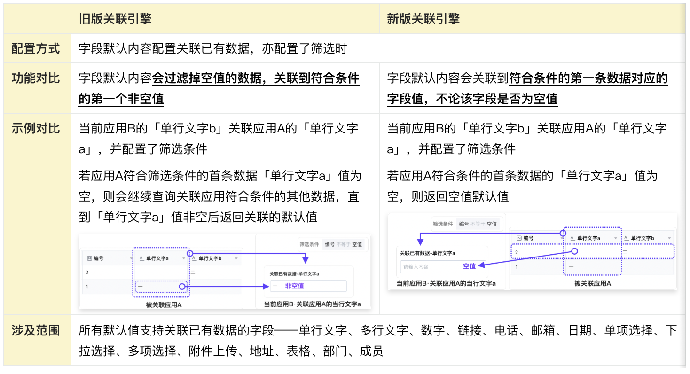Click caption 被关联应用A in new-engine example
The image size is (690, 374).
point(593,283)
